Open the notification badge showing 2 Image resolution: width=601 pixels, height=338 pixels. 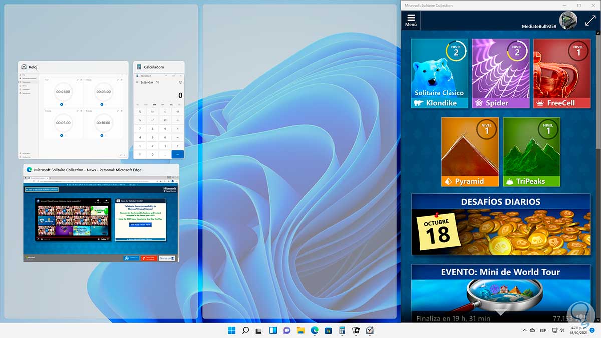592,330
